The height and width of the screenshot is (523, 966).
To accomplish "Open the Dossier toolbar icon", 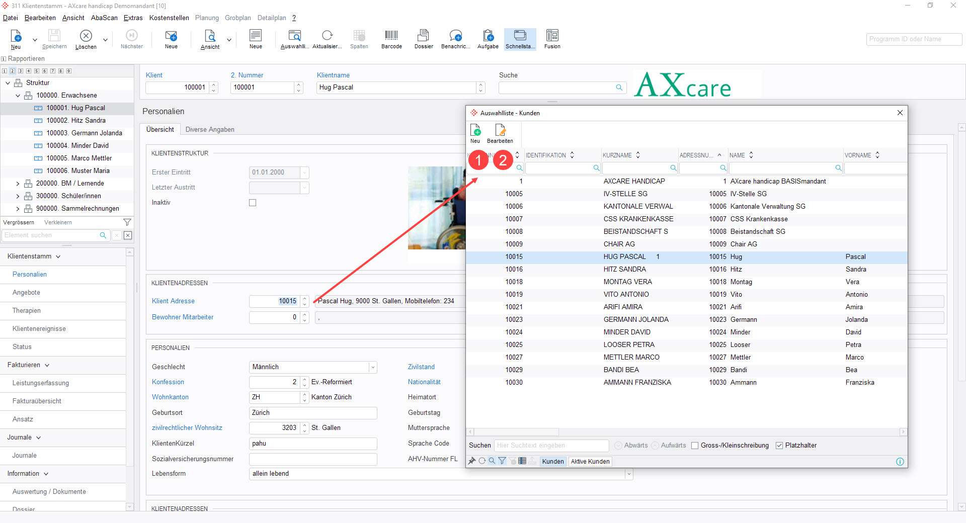I will [x=424, y=39].
